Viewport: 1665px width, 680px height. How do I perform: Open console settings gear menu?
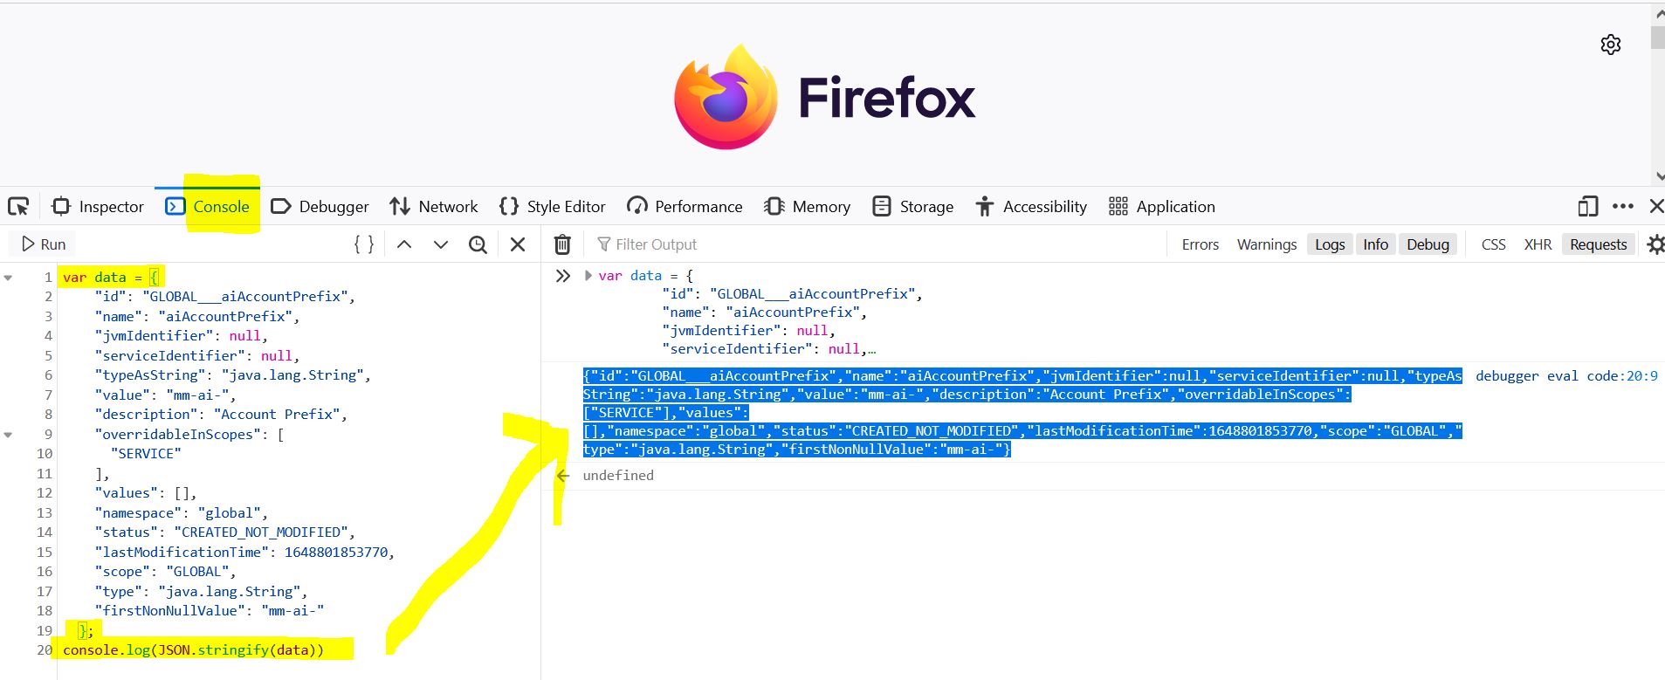click(1655, 244)
